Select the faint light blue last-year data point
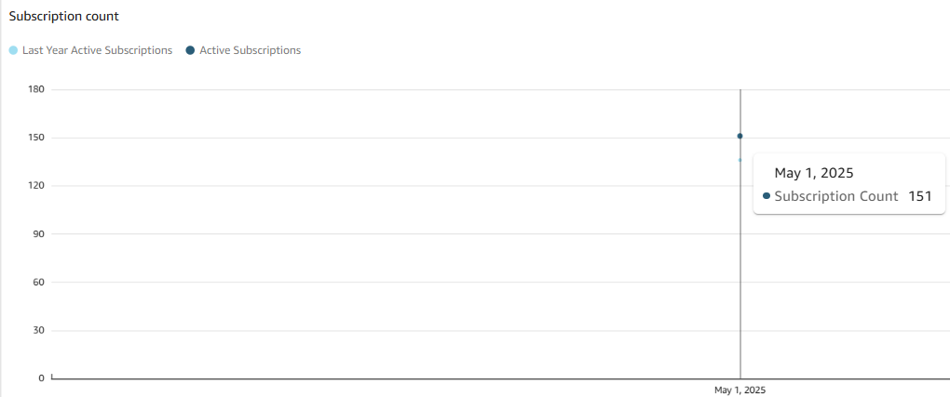The width and height of the screenshot is (950, 397). [x=740, y=160]
